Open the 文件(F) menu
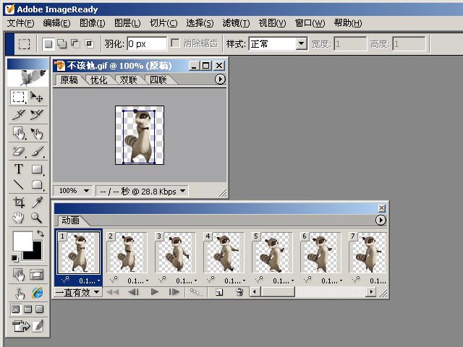Viewport: 463px width, 347px height. pyautogui.click(x=21, y=23)
